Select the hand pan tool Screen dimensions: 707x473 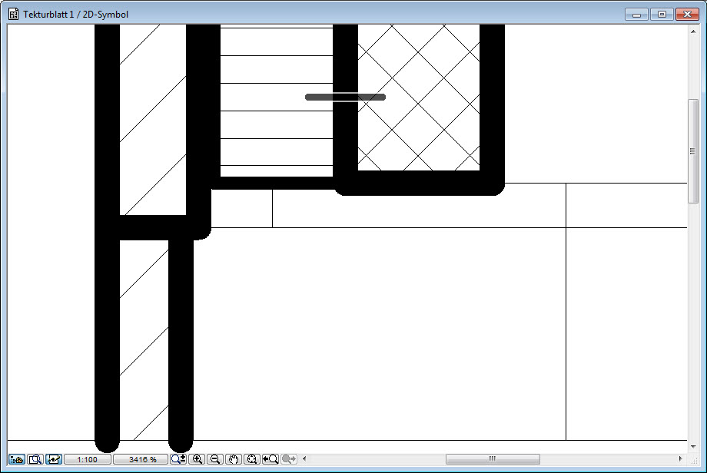tap(233, 459)
